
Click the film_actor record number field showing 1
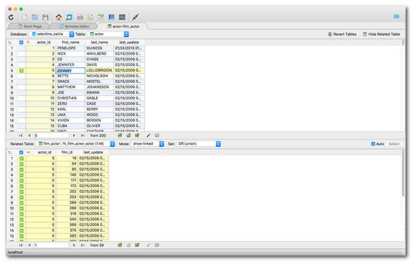51,245
